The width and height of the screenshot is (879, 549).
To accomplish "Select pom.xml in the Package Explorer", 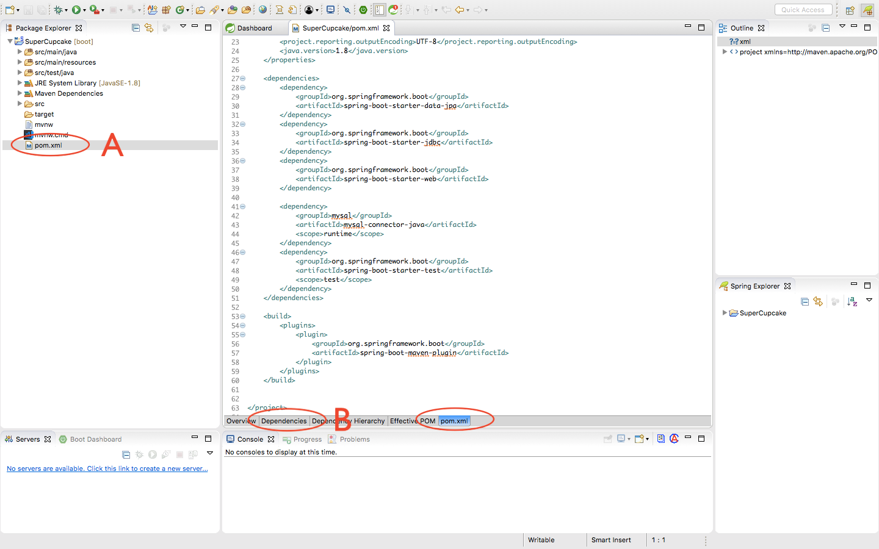I will pyautogui.click(x=48, y=145).
